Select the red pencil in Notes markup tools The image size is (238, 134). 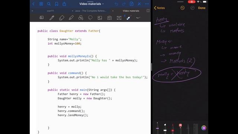click(173, 128)
